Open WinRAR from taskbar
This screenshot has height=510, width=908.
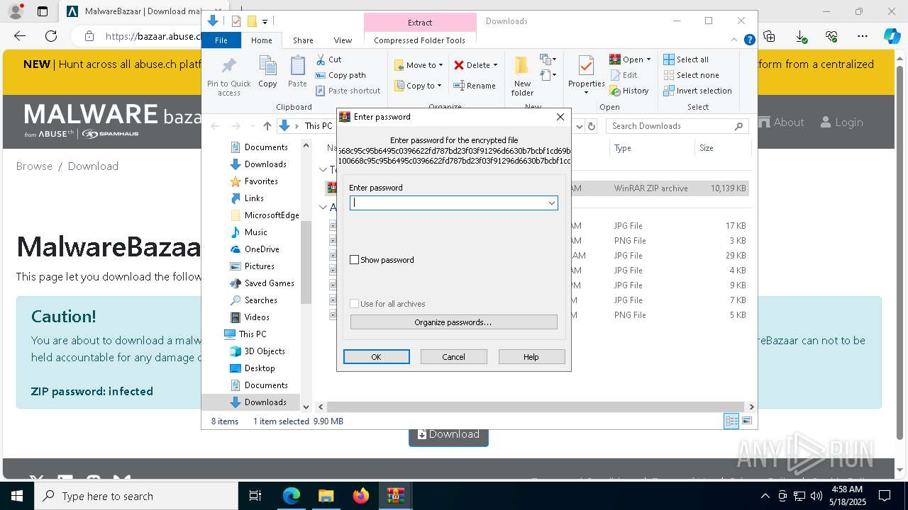pyautogui.click(x=395, y=496)
